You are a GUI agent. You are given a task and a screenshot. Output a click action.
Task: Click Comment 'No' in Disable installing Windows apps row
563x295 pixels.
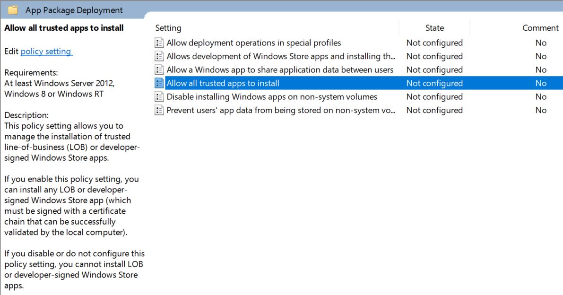(x=541, y=96)
